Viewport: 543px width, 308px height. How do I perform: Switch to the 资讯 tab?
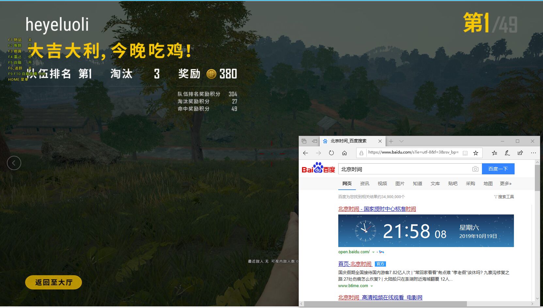point(364,183)
